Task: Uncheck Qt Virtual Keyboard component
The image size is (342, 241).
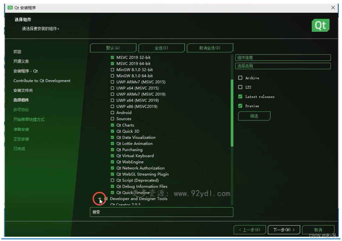Action: [112, 156]
